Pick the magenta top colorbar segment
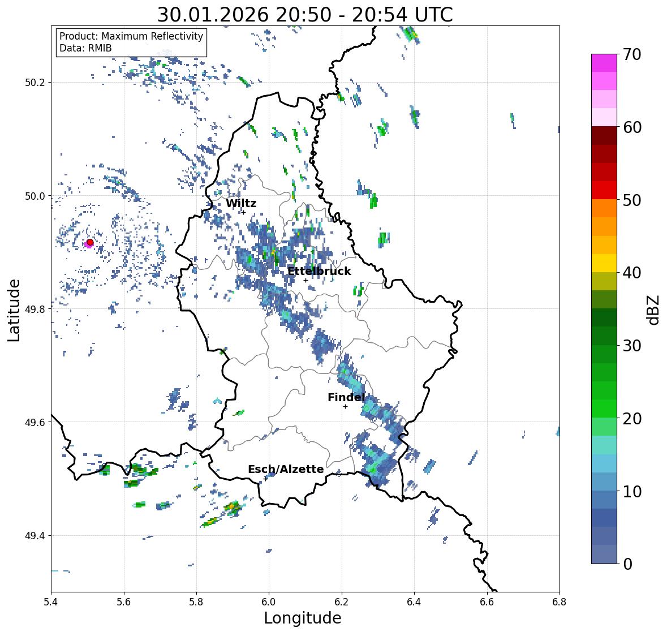 click(x=604, y=63)
